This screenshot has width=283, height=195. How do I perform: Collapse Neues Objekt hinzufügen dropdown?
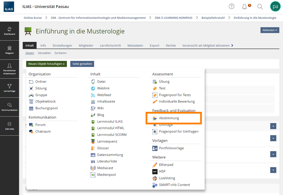click(x=47, y=64)
